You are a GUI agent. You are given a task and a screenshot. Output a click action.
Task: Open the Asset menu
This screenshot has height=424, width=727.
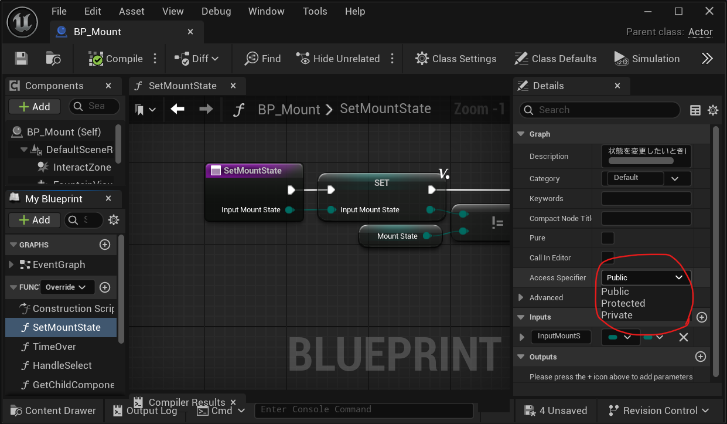pyautogui.click(x=132, y=11)
